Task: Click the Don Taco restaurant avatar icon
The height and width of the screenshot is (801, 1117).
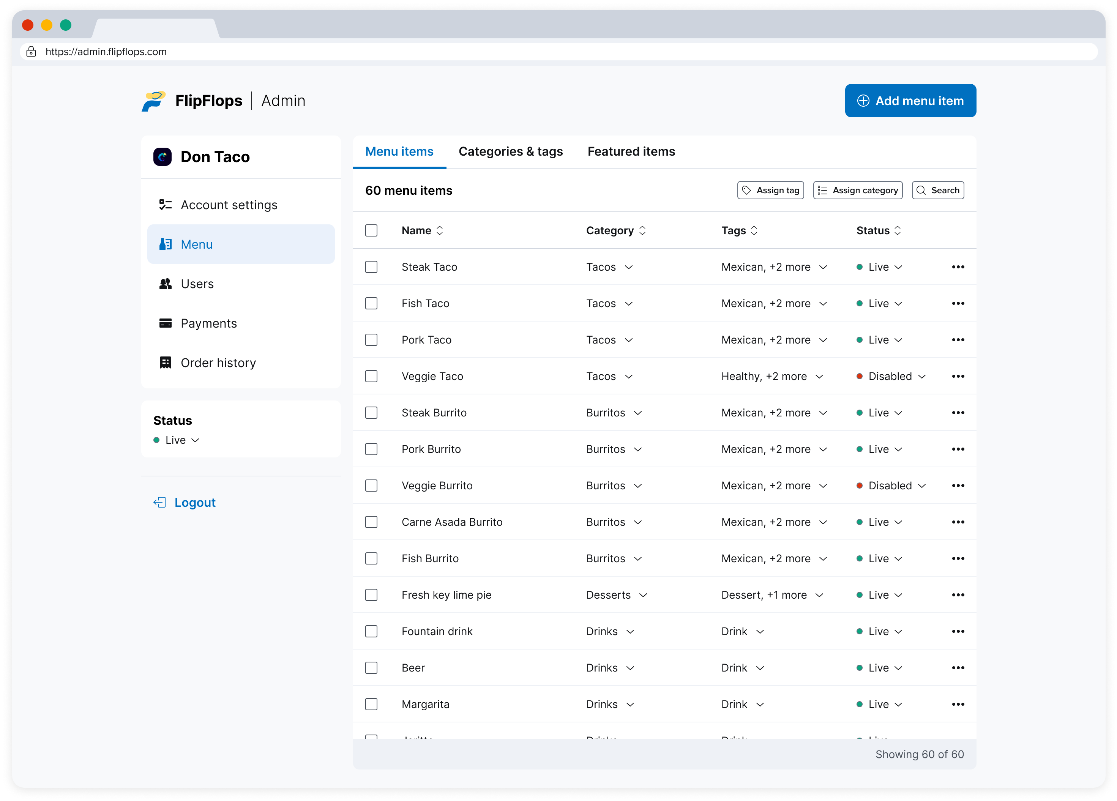Action: pyautogui.click(x=163, y=157)
